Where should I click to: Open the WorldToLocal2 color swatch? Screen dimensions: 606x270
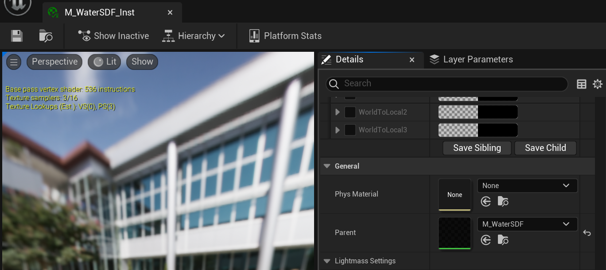point(478,112)
